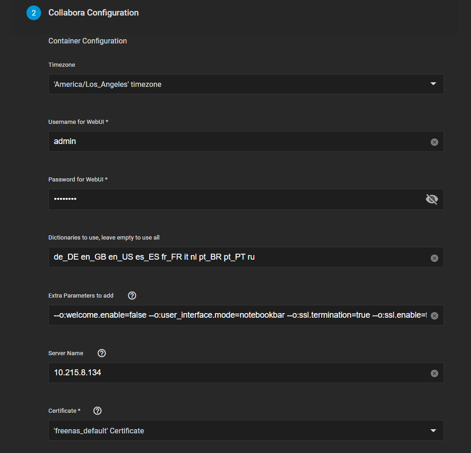Open the Certificate dropdown
471x453 pixels.
pyautogui.click(x=246, y=431)
